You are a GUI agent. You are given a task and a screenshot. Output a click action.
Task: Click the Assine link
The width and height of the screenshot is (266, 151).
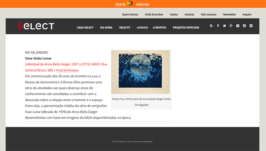174,14
